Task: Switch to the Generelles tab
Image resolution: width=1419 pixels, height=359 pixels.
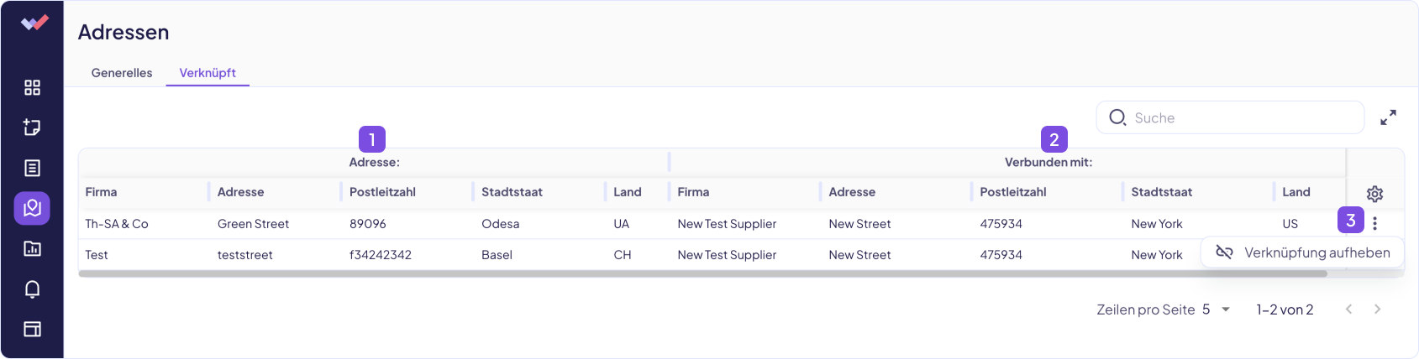Action: [x=122, y=73]
